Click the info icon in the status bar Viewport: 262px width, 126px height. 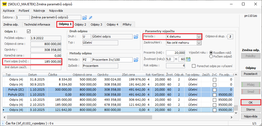pyautogui.click(x=3, y=123)
